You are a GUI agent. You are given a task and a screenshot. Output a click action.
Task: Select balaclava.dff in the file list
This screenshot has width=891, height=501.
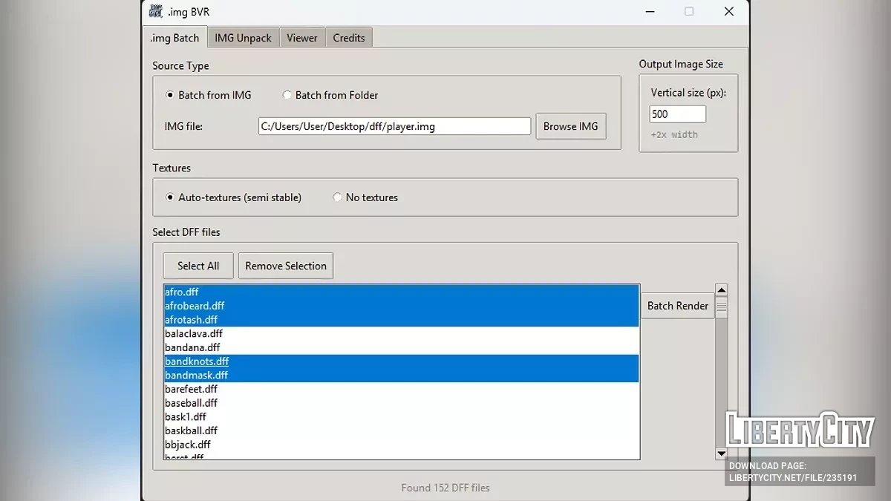pos(194,334)
